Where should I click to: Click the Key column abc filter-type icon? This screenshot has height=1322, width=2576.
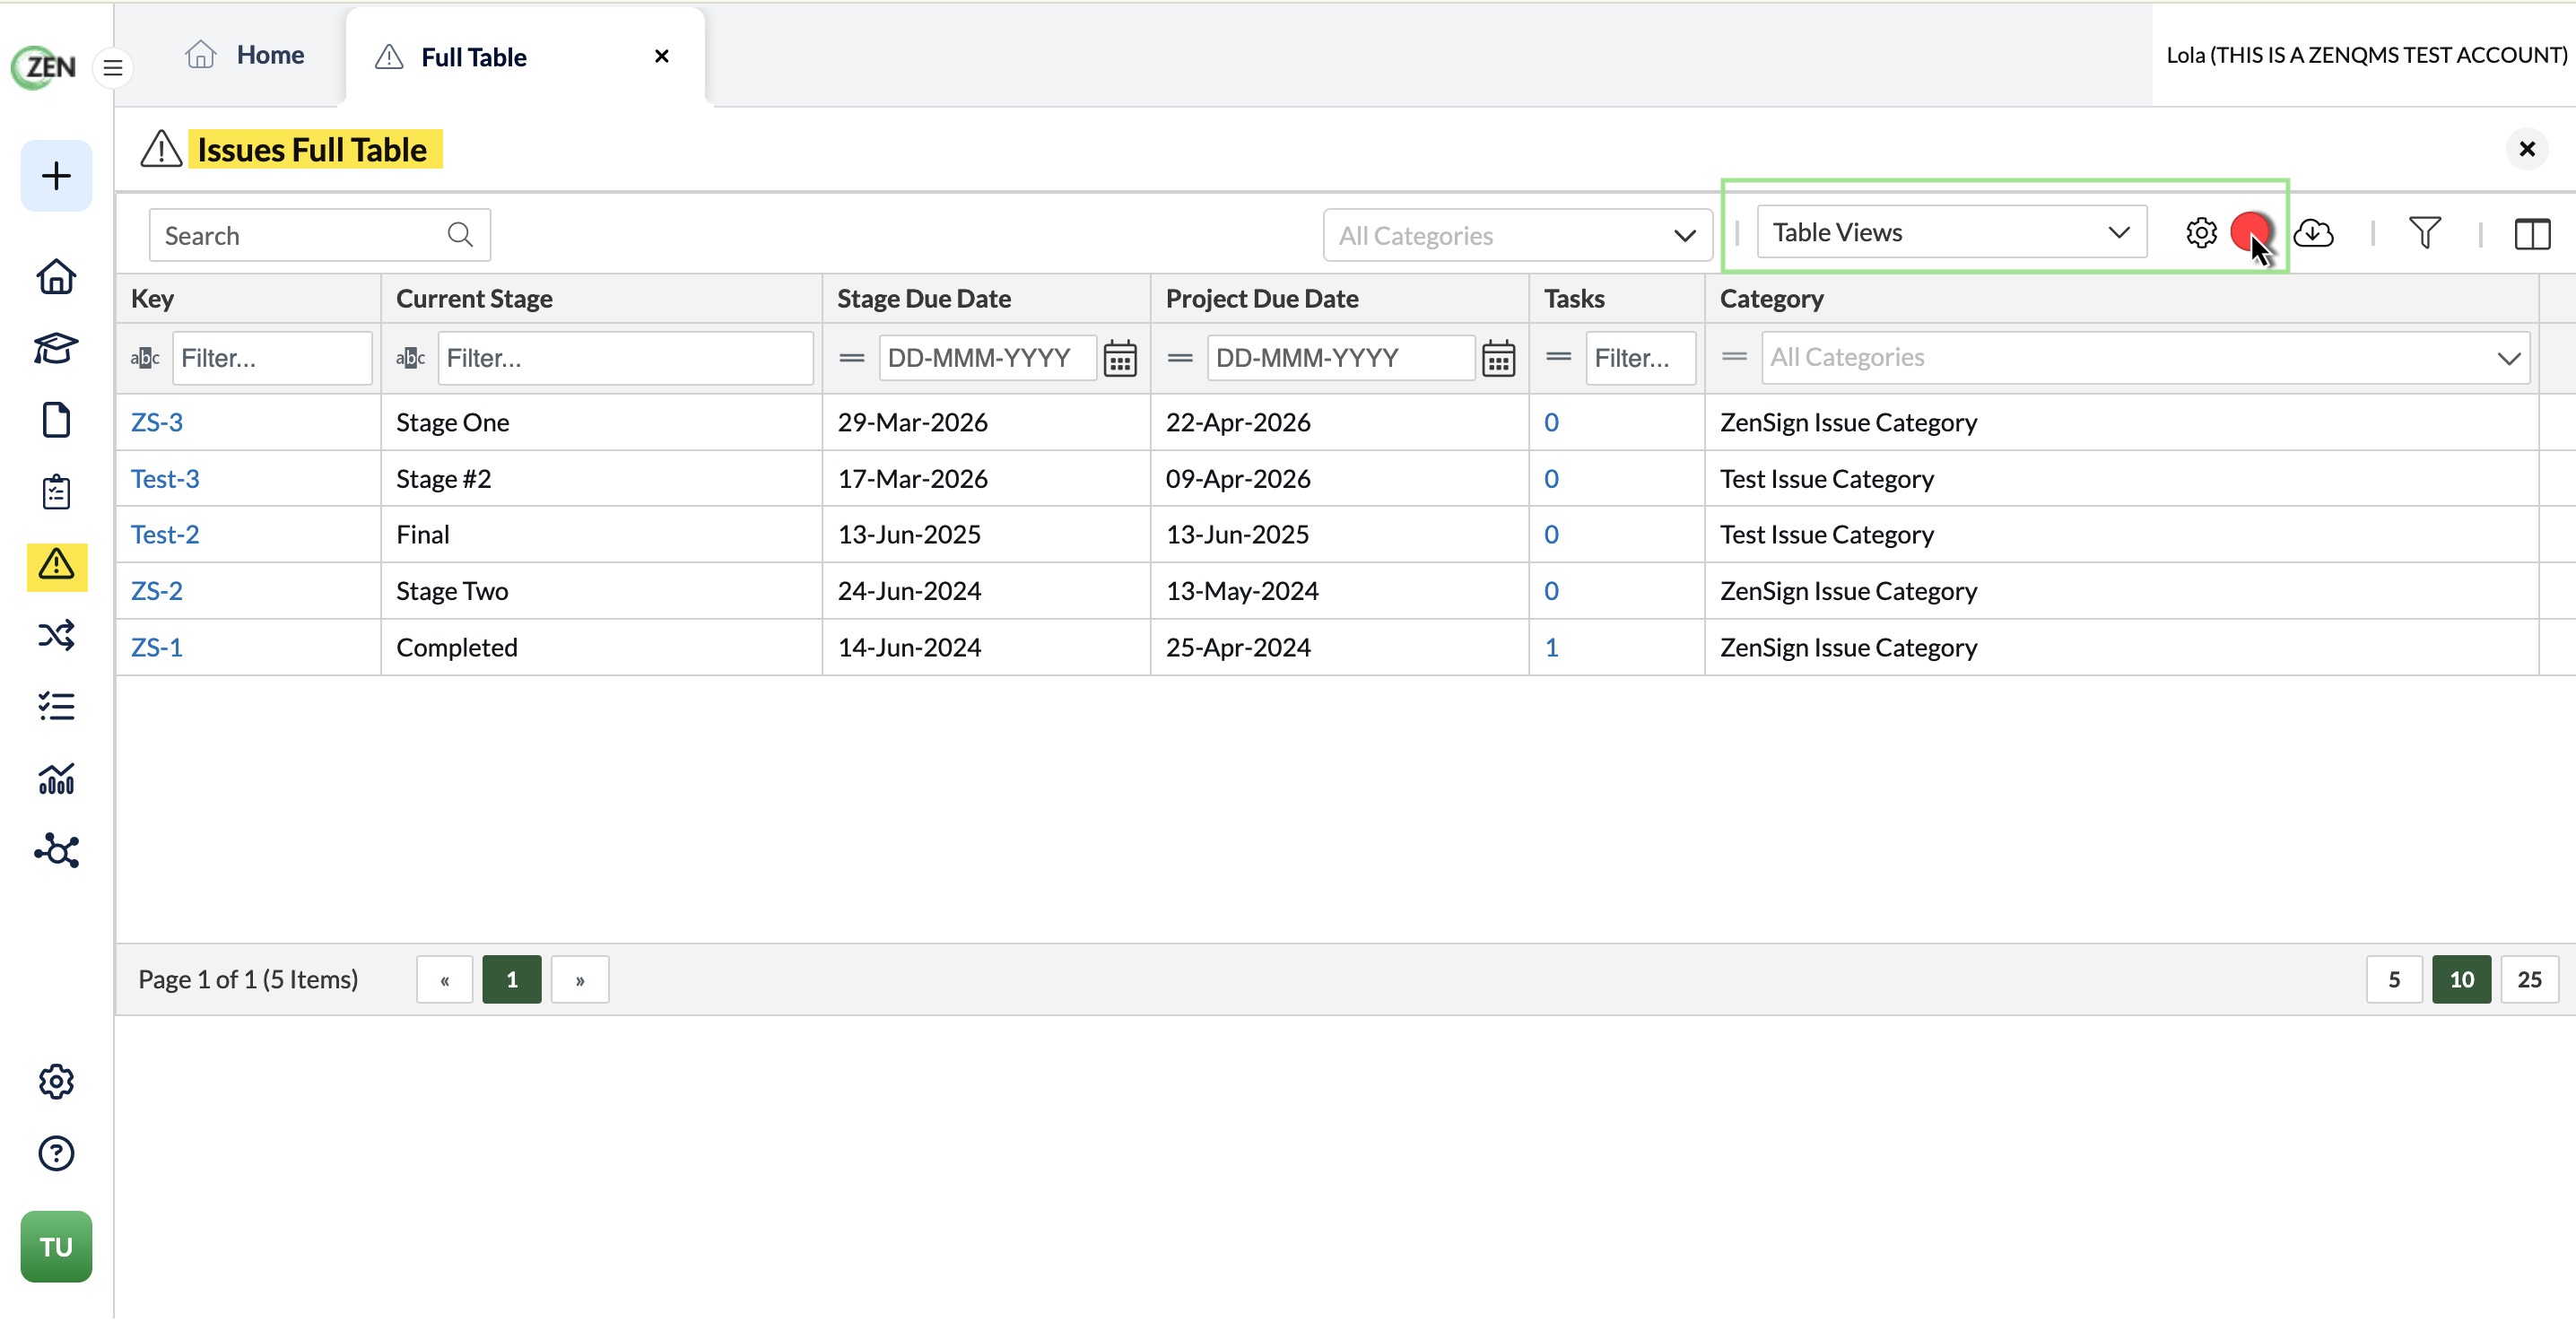click(145, 358)
